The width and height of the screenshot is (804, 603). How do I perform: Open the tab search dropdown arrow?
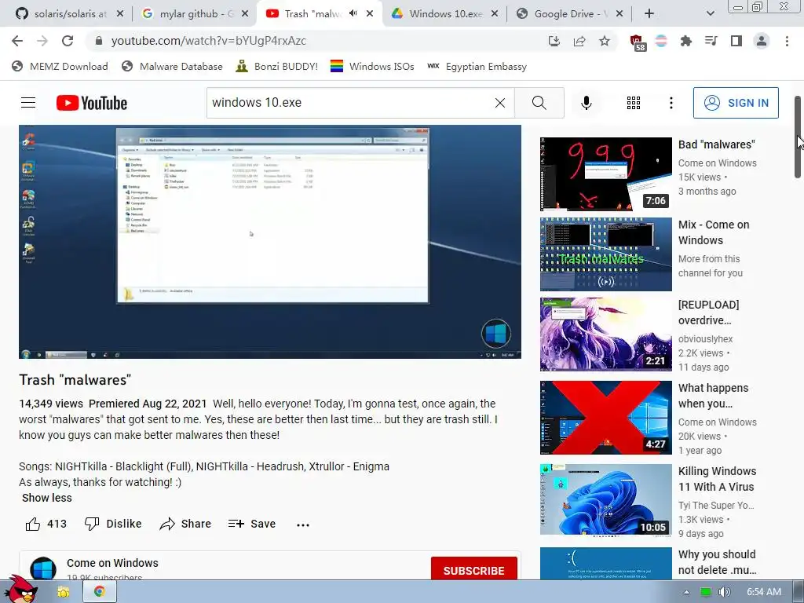pos(710,14)
